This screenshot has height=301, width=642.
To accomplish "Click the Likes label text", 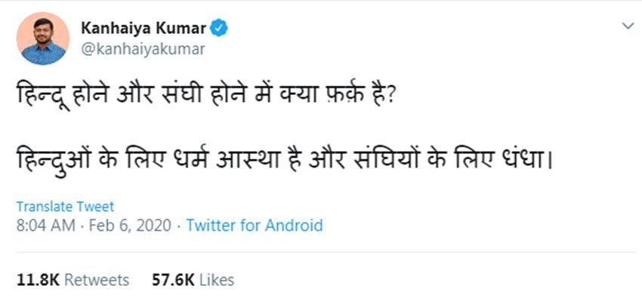I will point(217,280).
